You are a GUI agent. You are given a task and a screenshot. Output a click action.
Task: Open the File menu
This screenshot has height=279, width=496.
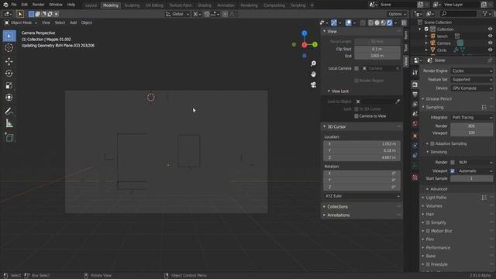[14, 5]
